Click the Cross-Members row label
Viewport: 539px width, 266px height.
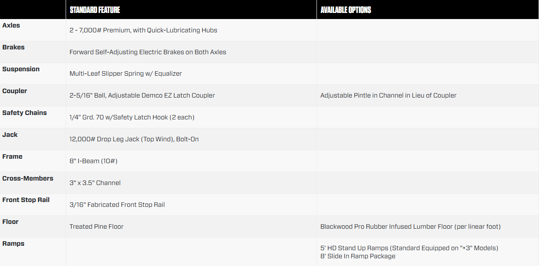coord(28,179)
